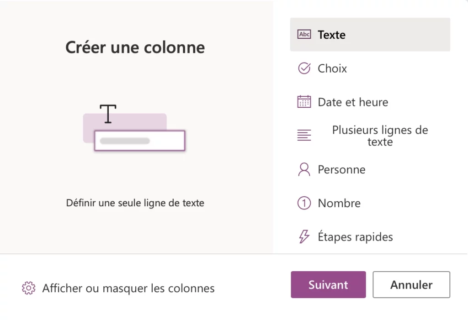Click the multiline icon beside Plusieurs lignes de texte
Screen dimensions: 468x320
point(303,135)
